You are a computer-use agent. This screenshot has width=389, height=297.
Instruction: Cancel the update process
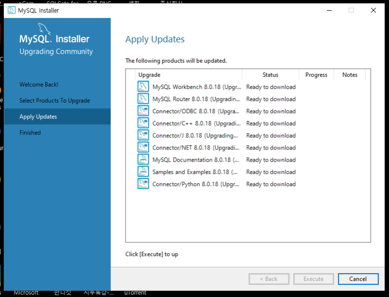pyautogui.click(x=358, y=278)
